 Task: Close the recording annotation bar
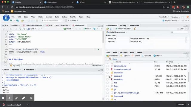(x=31, y=98)
